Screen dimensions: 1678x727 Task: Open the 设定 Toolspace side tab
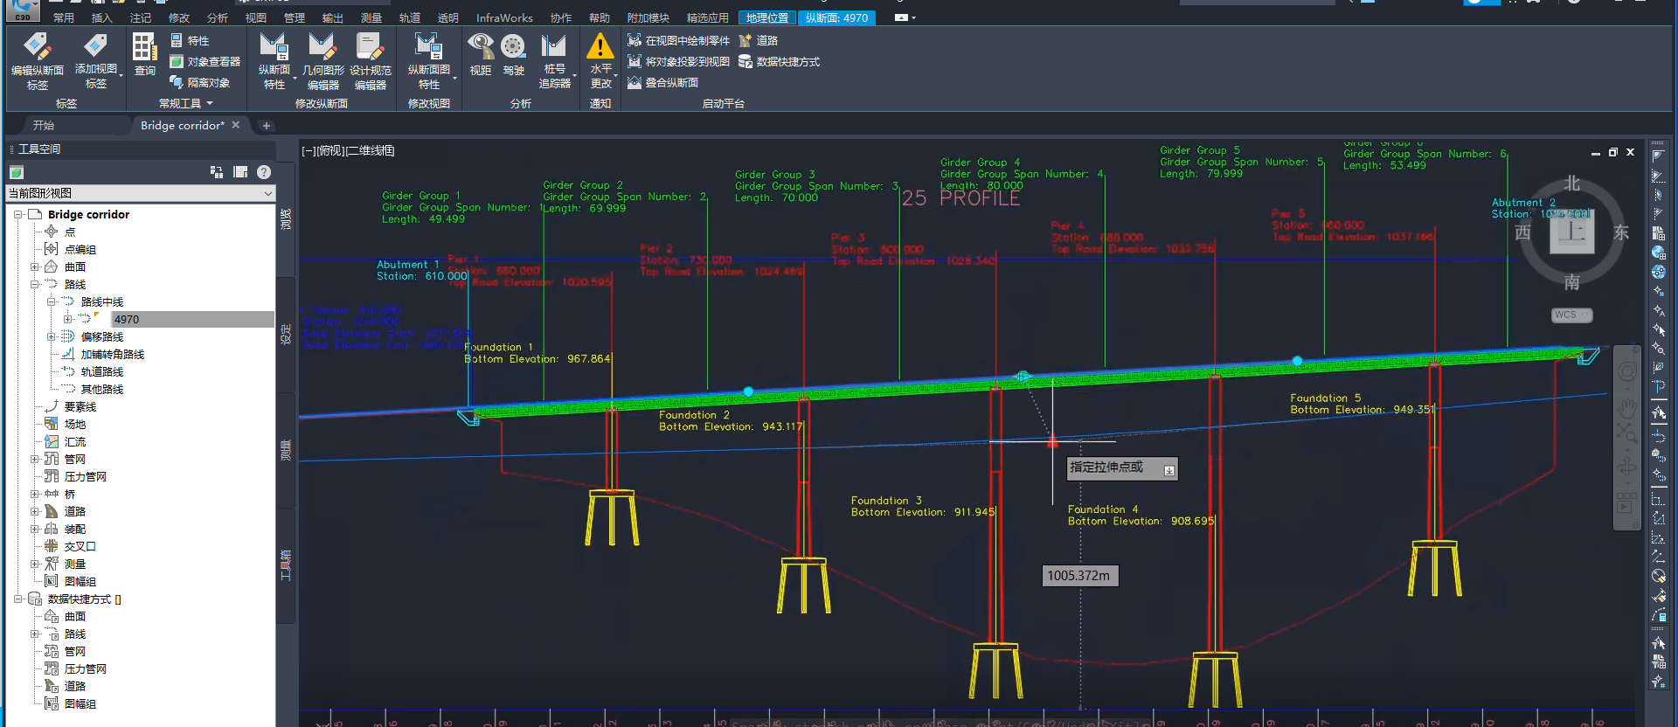[286, 334]
